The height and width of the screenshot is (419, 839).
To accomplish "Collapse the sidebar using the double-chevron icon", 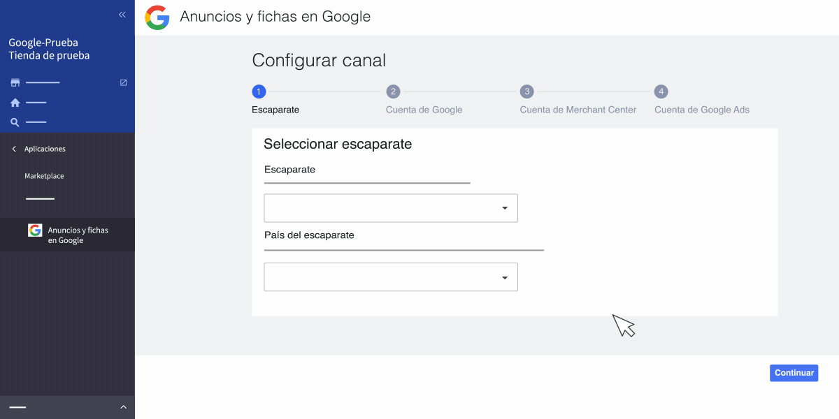I will click(x=122, y=14).
